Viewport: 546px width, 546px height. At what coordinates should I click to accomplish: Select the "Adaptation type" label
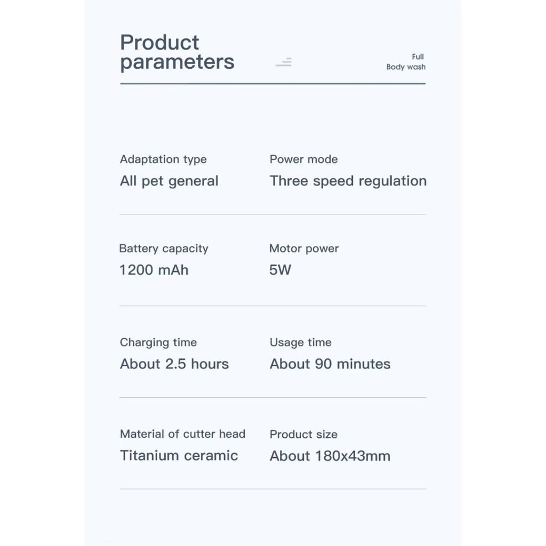pyautogui.click(x=163, y=159)
